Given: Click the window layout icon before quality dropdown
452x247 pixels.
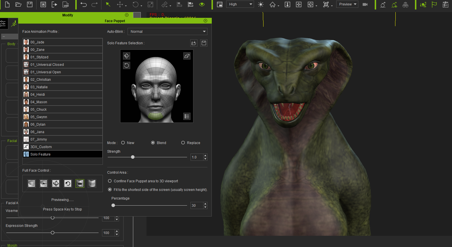Looking at the screenshot, I should (x=220, y=4).
